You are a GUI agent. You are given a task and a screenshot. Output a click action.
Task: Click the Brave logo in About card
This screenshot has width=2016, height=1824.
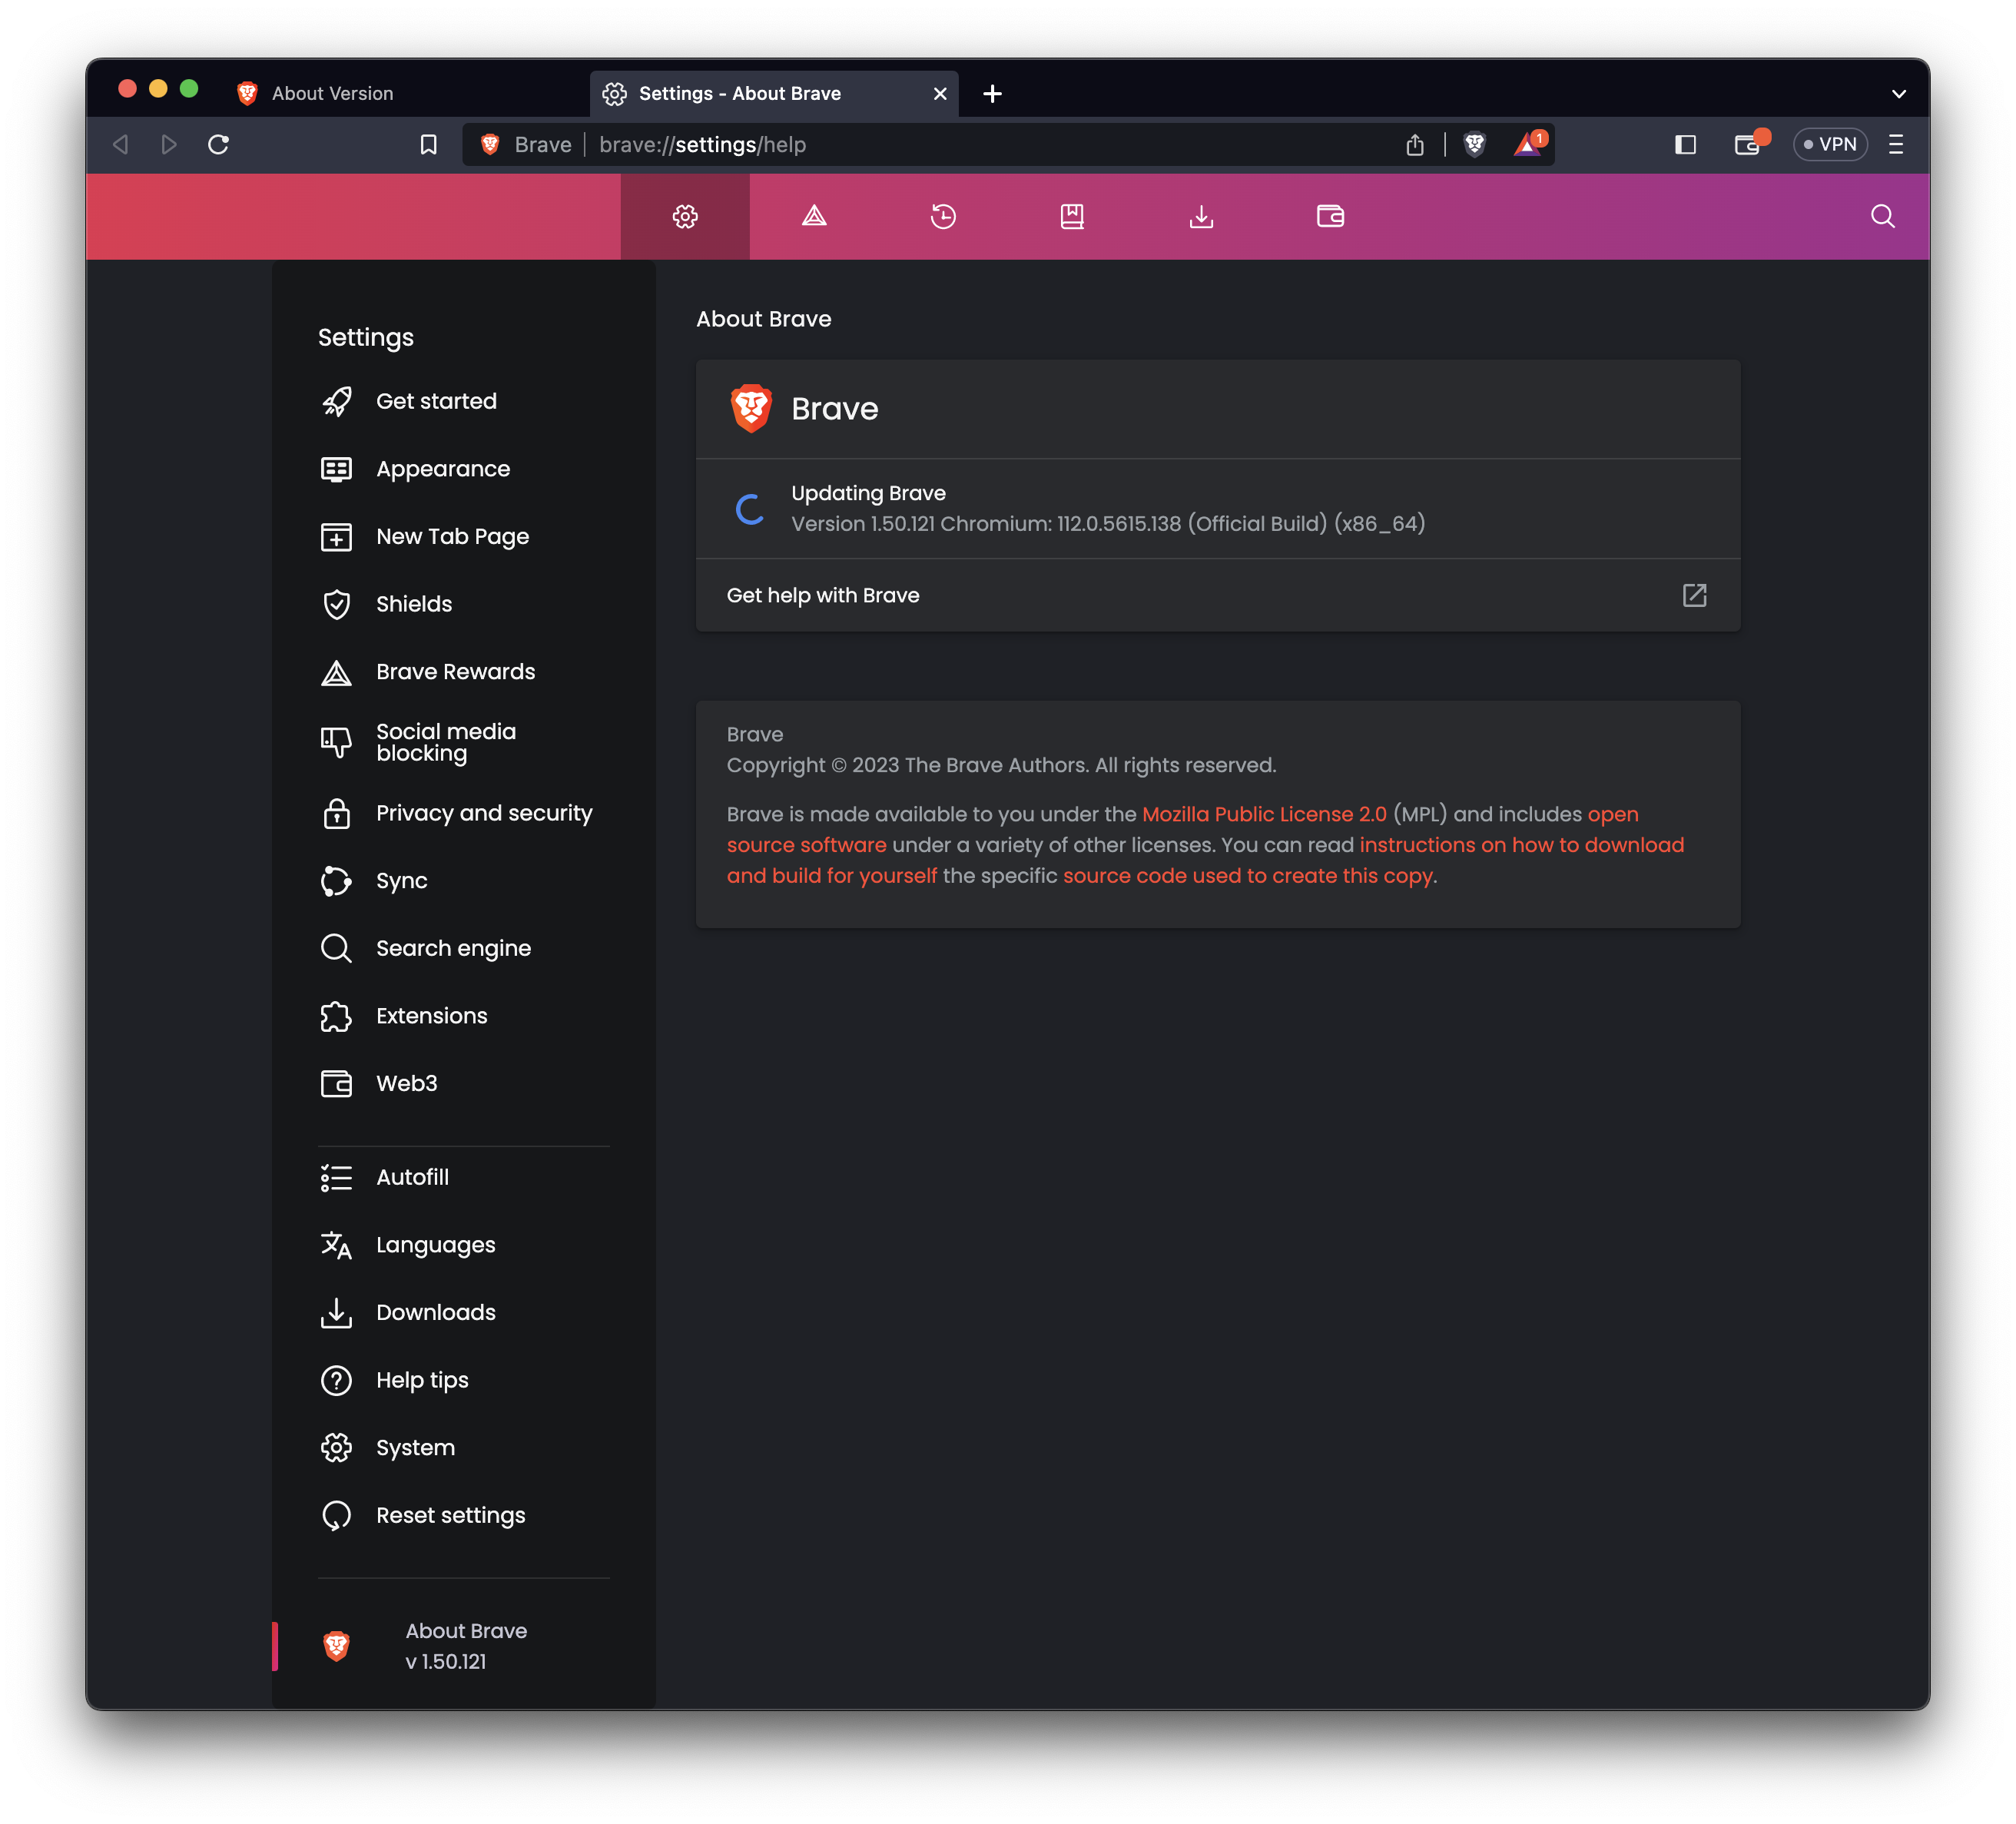751,408
